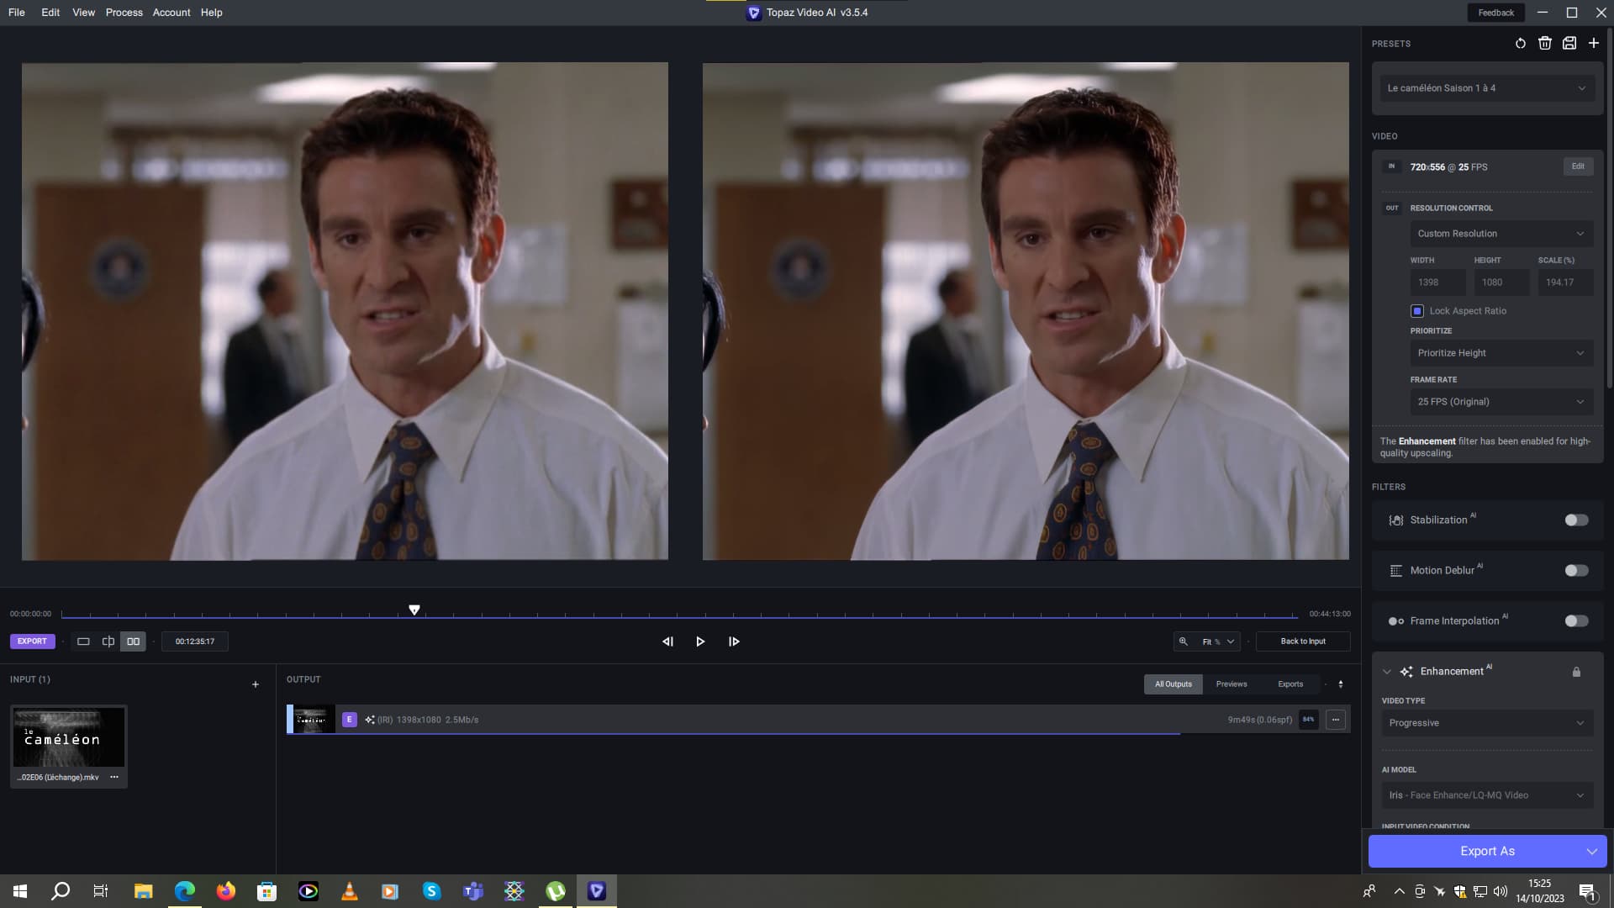This screenshot has height=908, width=1614.
Task: Expand the AI Model Iris dropdown
Action: pos(1486,795)
